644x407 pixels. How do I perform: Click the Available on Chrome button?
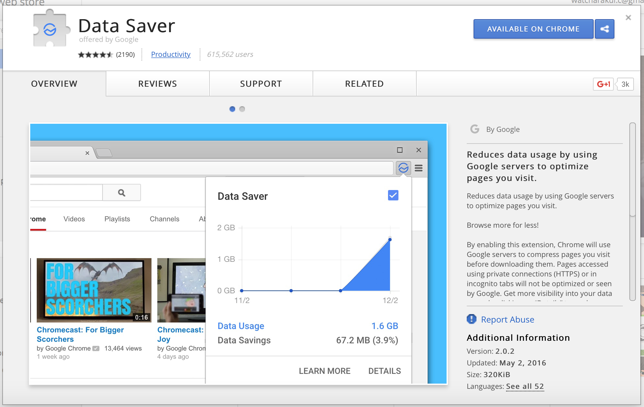[533, 29]
